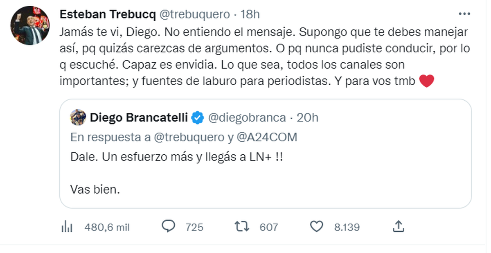Screen dimensions: 491x253
Task: Click the reply speech bubble icon
Action: 169,226
